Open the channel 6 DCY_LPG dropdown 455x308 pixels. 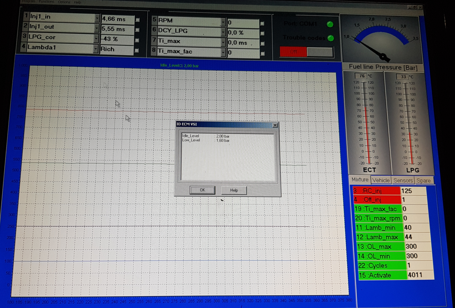tap(223, 32)
